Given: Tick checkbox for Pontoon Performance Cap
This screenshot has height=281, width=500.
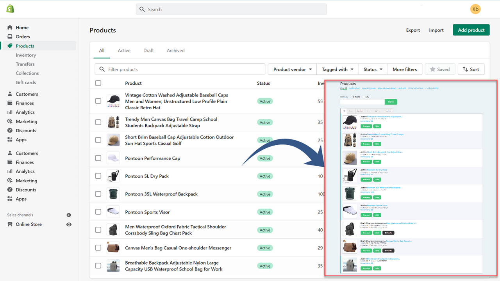Looking at the screenshot, I should coord(98,158).
